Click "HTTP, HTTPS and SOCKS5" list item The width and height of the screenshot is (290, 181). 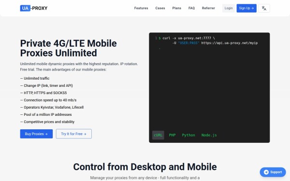(43, 93)
